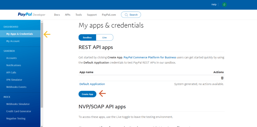The height and width of the screenshot is (127, 257).
Task: Open the user profile avatar icon
Action: [224, 5]
